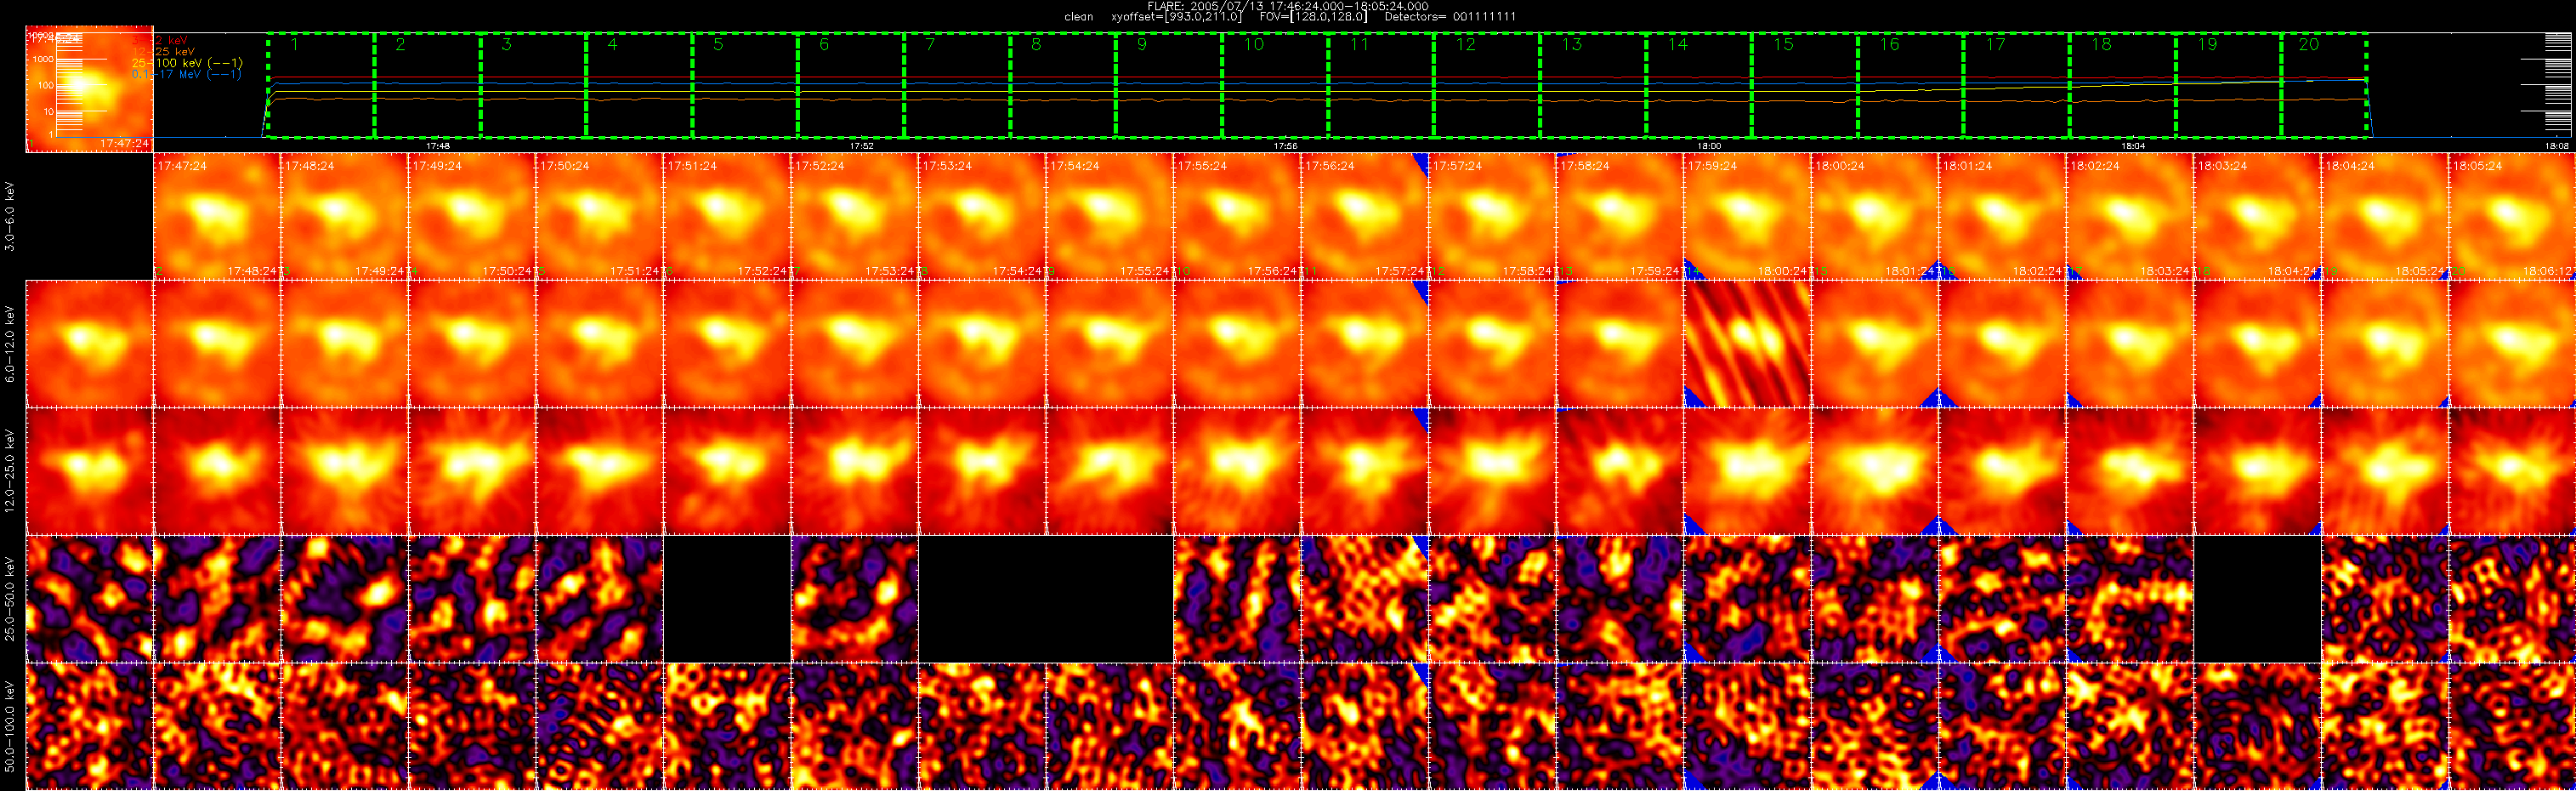Select interval 3 in the lightcurve panel
Screen dimensions: 2576x791
pos(533,86)
